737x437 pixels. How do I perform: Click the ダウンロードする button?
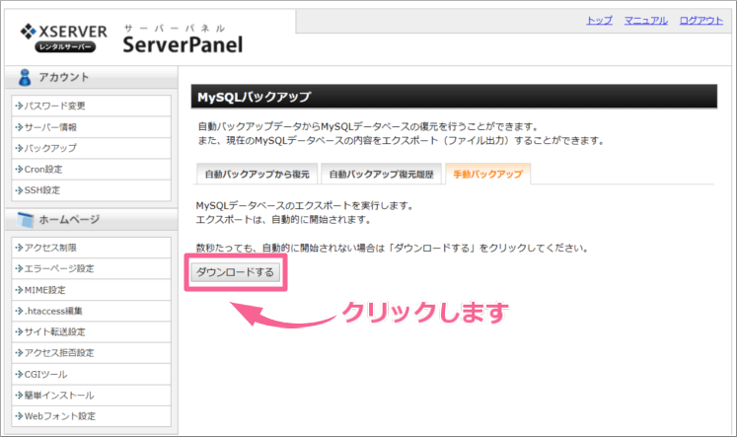[235, 272]
